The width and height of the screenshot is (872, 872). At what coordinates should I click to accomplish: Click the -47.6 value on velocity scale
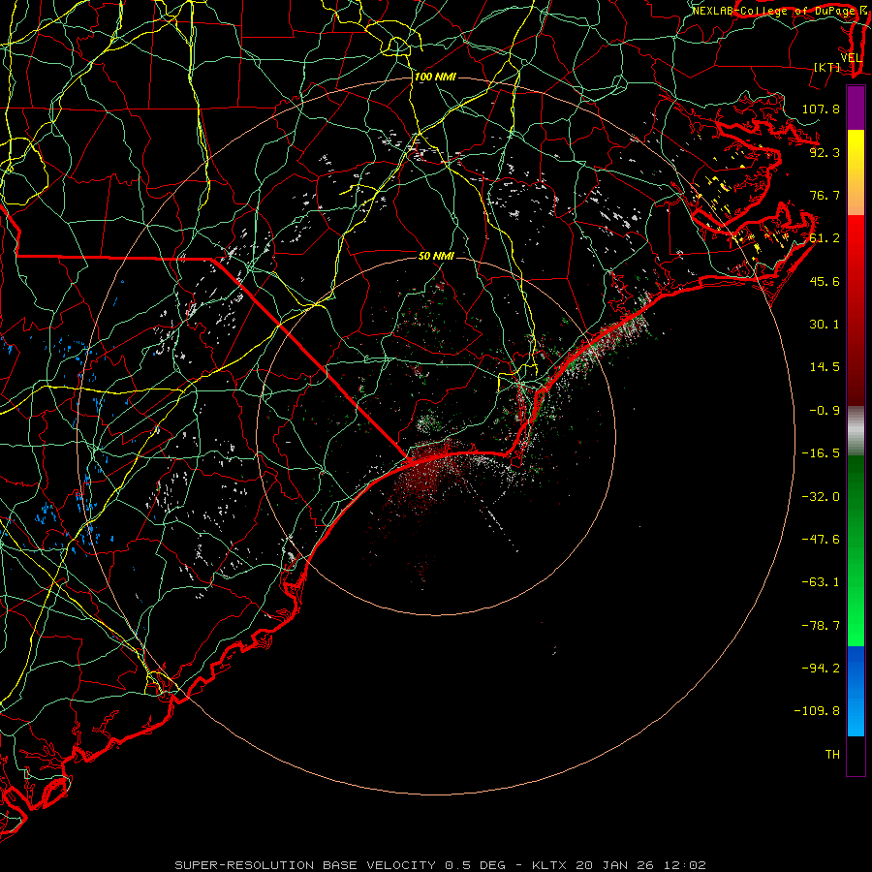[821, 540]
